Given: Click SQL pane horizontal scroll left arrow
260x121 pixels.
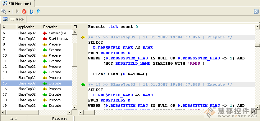Looking at the screenshot, I should point(81,112).
